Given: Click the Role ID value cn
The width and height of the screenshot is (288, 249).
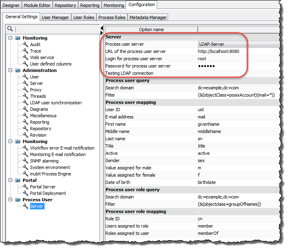Looking at the screenshot, I should [200, 219].
